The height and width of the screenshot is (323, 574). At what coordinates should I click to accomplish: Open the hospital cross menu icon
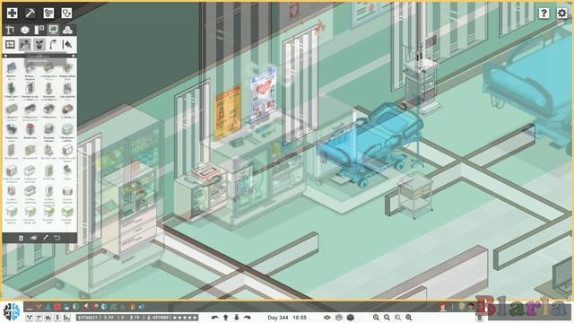pyautogui.click(x=12, y=13)
